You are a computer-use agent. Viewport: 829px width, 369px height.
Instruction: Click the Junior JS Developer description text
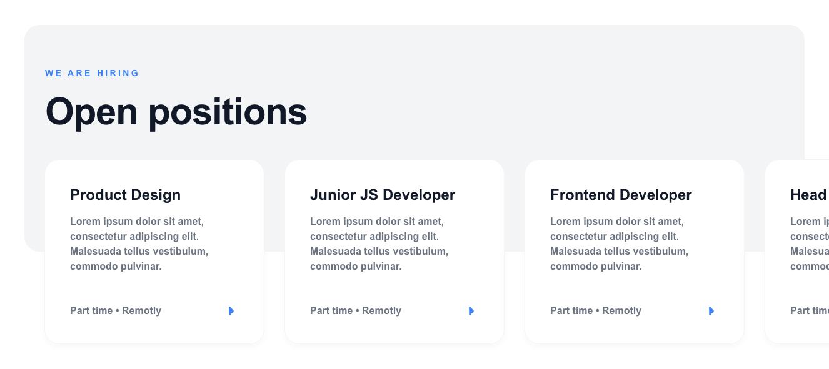click(379, 244)
